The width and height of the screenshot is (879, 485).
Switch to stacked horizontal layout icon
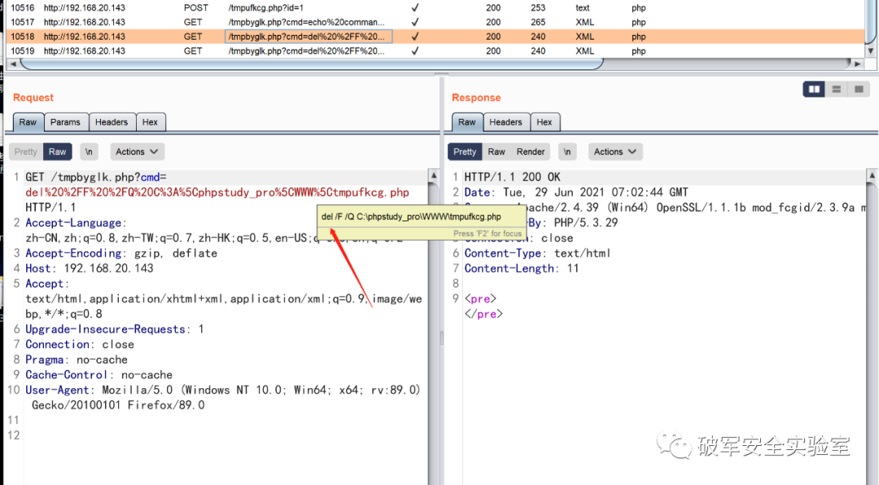[837, 90]
